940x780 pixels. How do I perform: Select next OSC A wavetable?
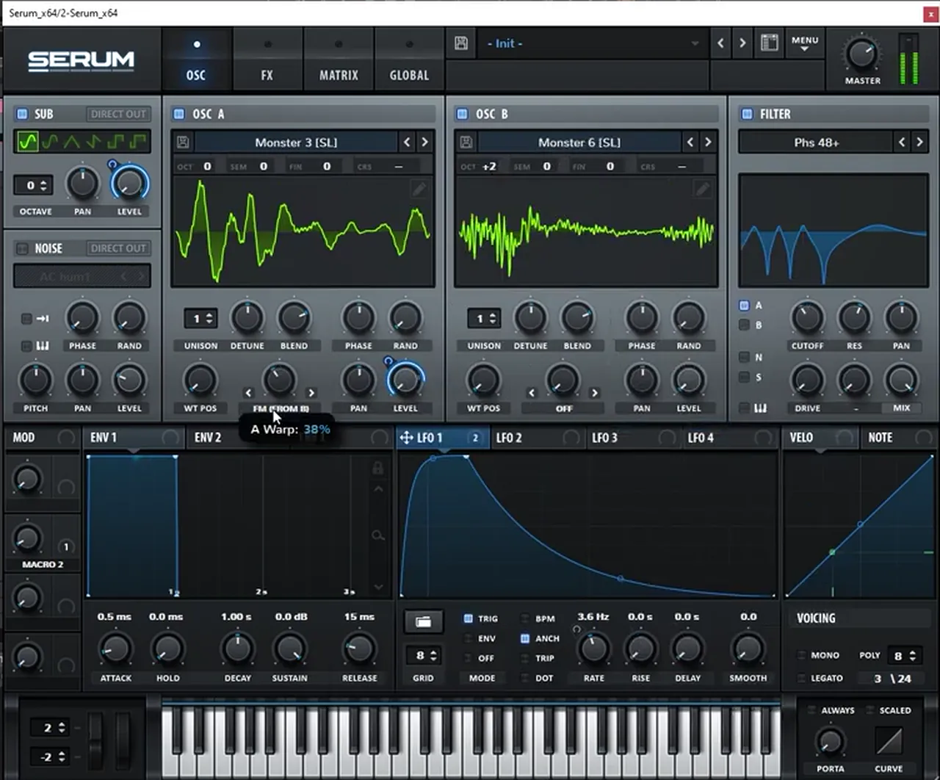424,142
